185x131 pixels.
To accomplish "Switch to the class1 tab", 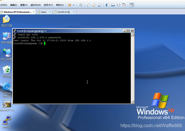I will [44, 12].
